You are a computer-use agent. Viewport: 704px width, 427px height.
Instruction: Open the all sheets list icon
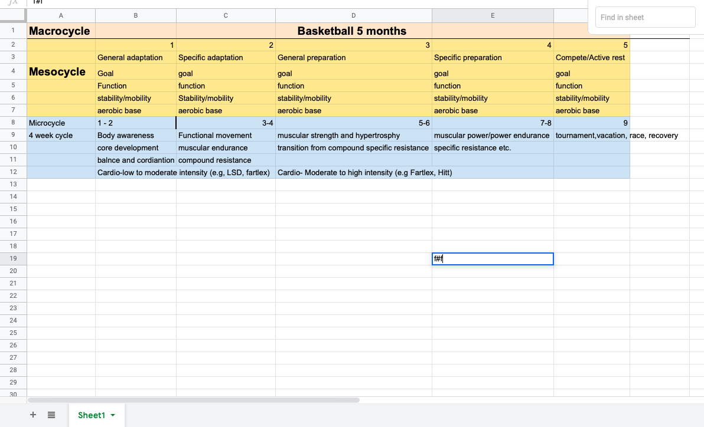coord(51,415)
